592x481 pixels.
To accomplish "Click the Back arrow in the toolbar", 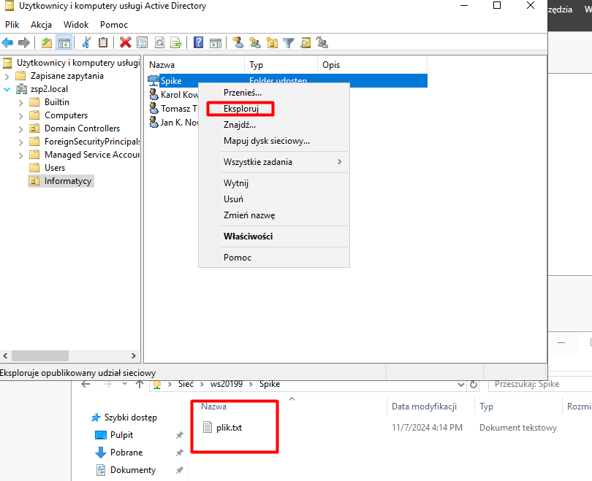I will (7, 42).
